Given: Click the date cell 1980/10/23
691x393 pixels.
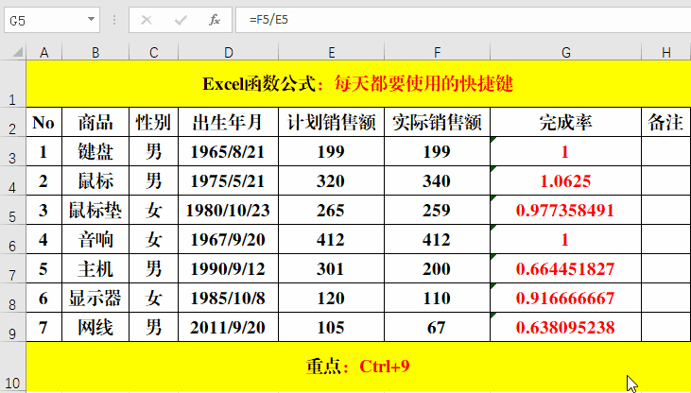Looking at the screenshot, I should pos(228,210).
